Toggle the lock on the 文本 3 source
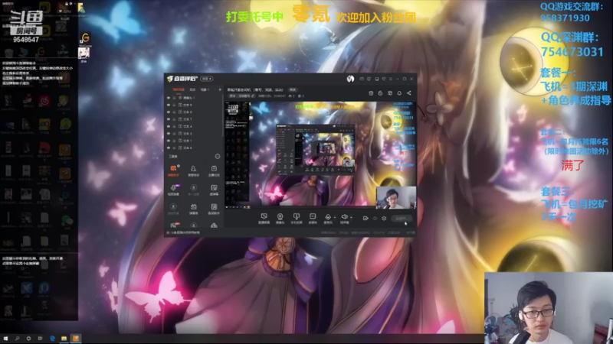 pyautogui.click(x=175, y=133)
